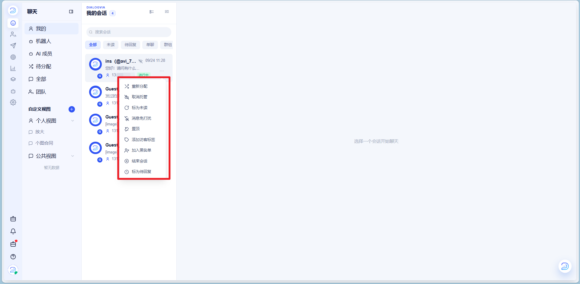This screenshot has width=580, height=284.
Task: Open the floating chat widget at bottom right
Action: pyautogui.click(x=565, y=266)
